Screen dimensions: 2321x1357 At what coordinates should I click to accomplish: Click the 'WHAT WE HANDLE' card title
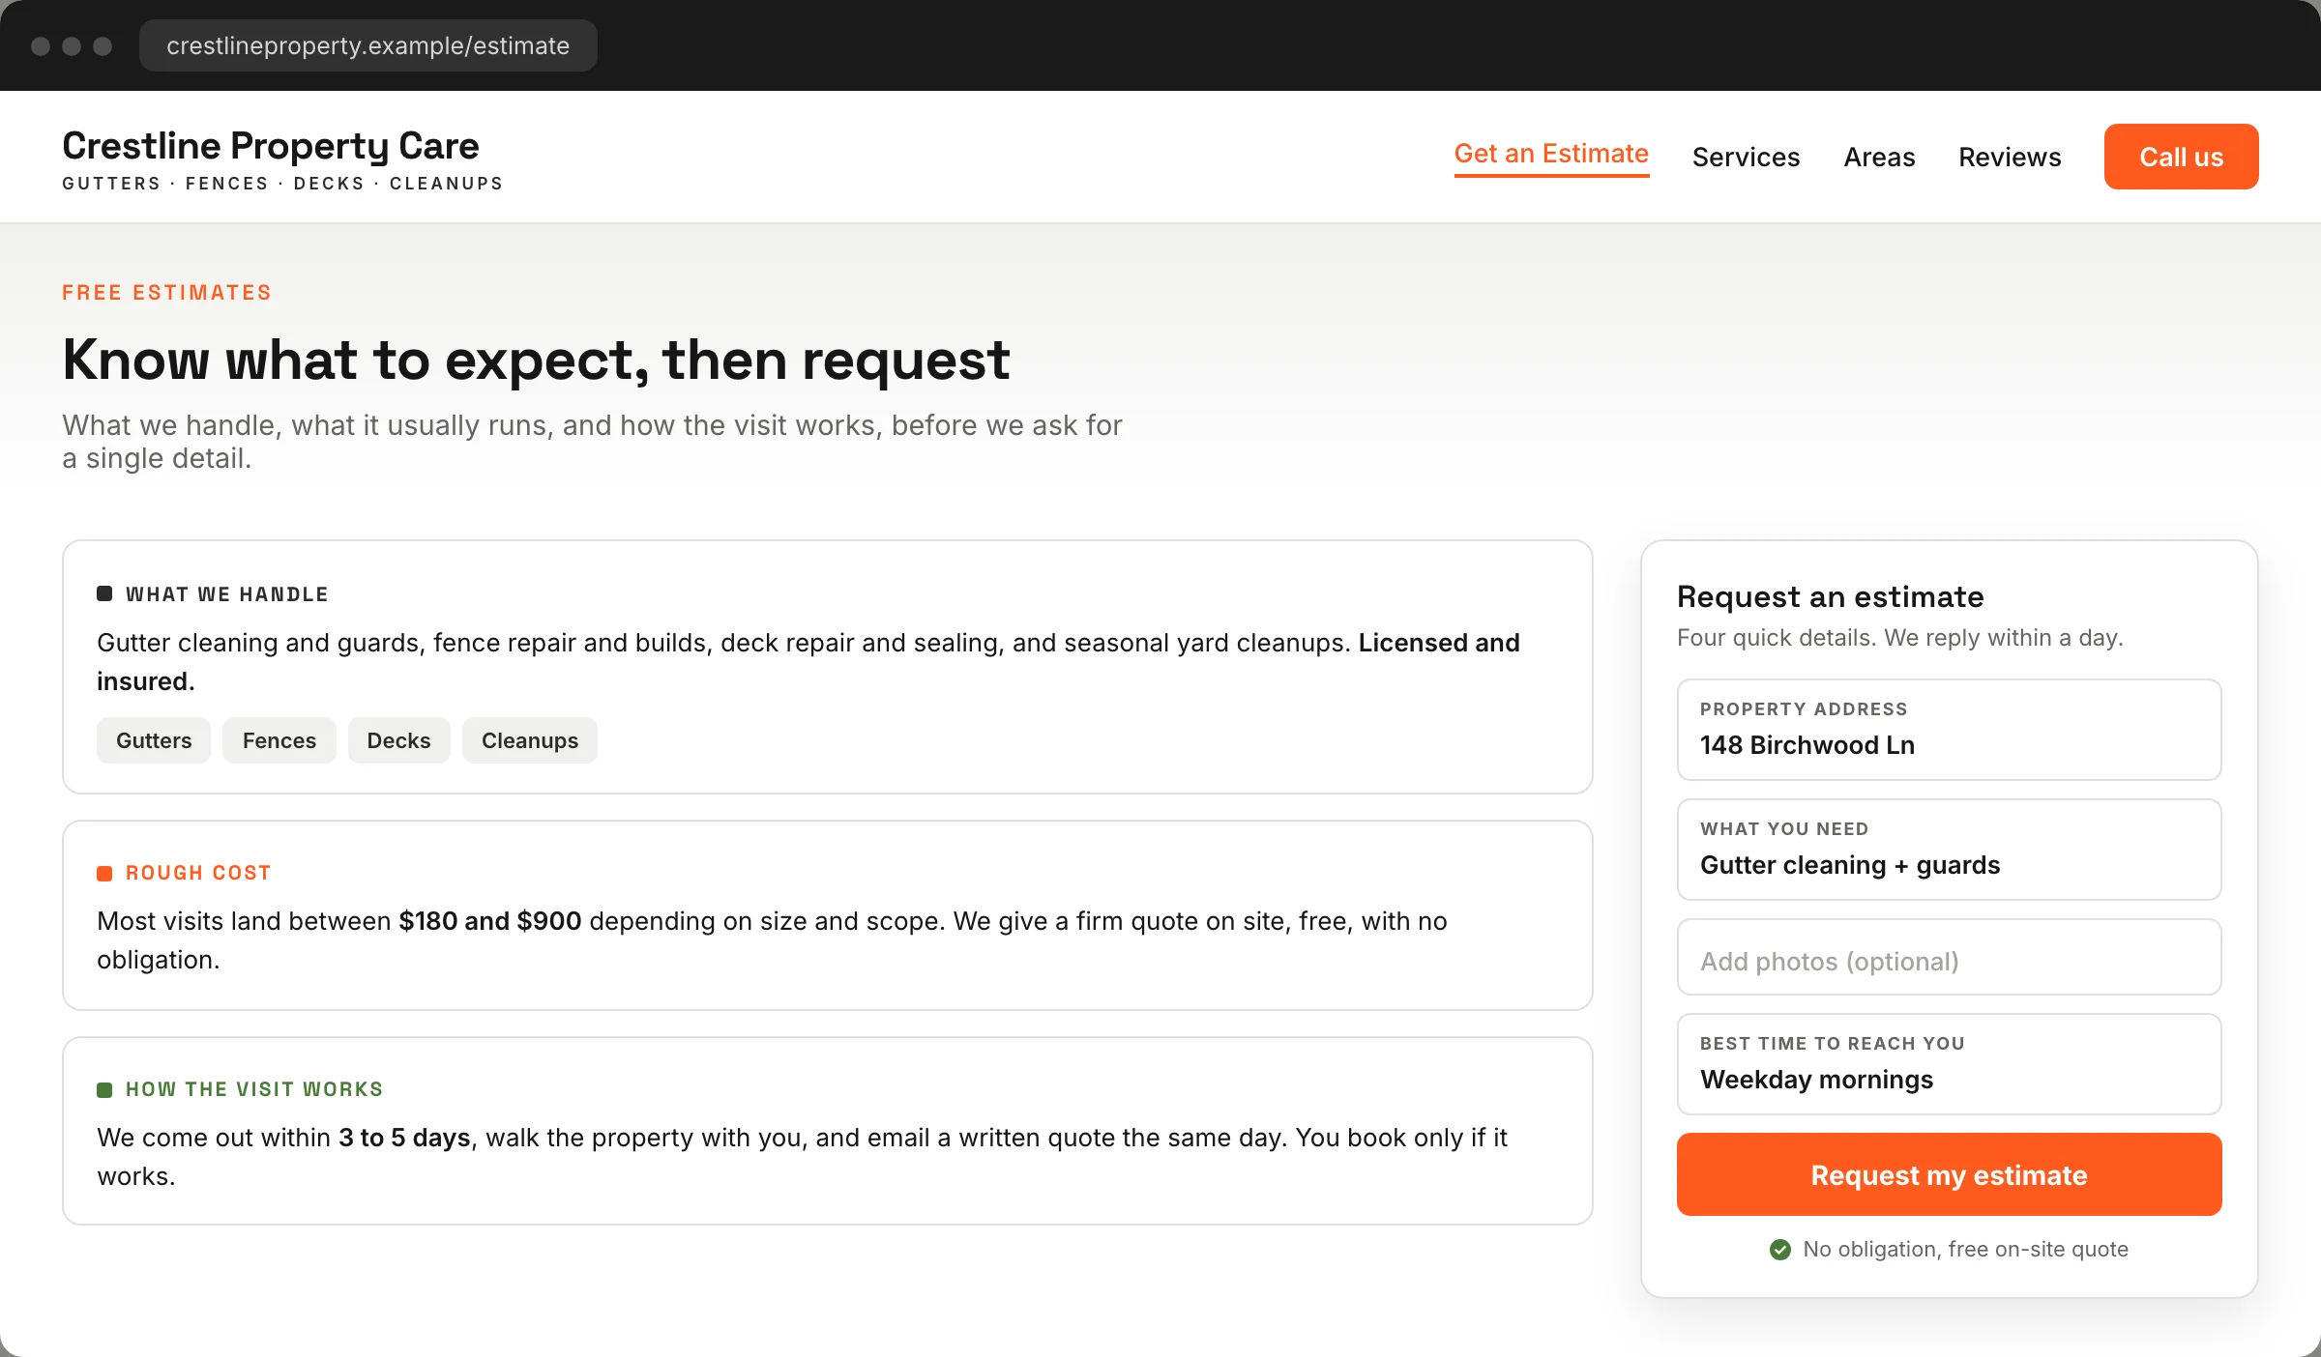tap(227, 594)
